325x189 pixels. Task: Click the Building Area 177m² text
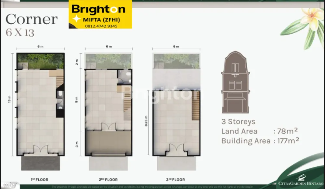(x=260, y=141)
